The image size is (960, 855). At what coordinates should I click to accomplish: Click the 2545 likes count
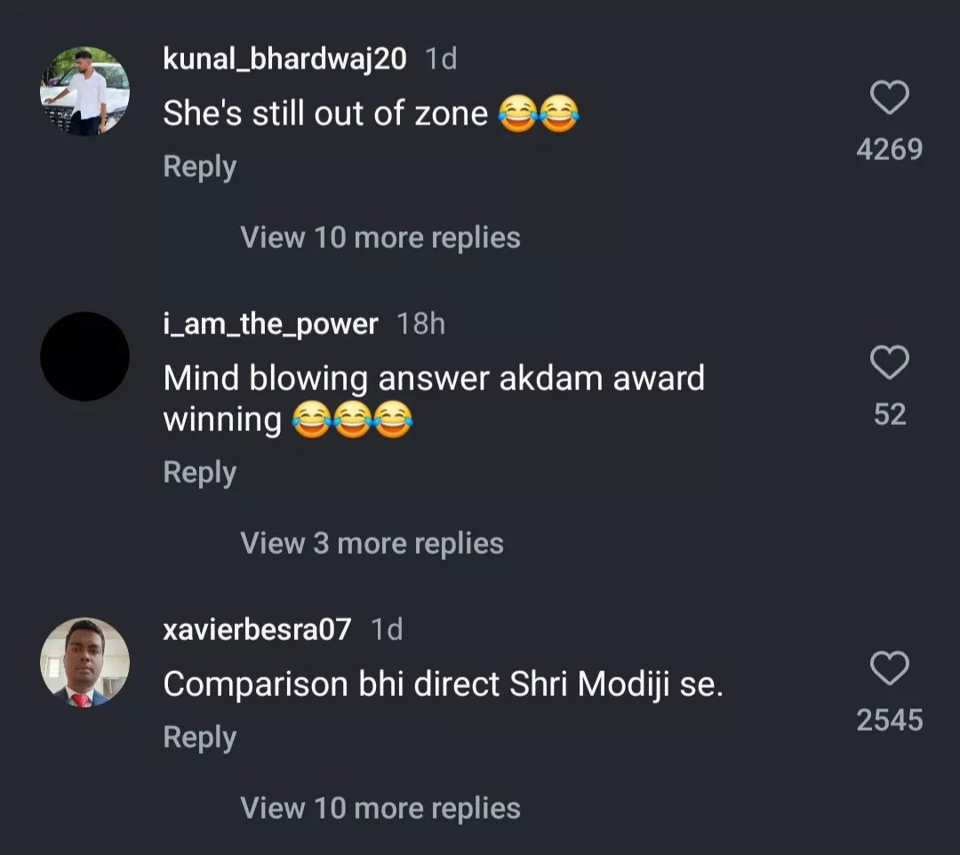pyautogui.click(x=889, y=720)
